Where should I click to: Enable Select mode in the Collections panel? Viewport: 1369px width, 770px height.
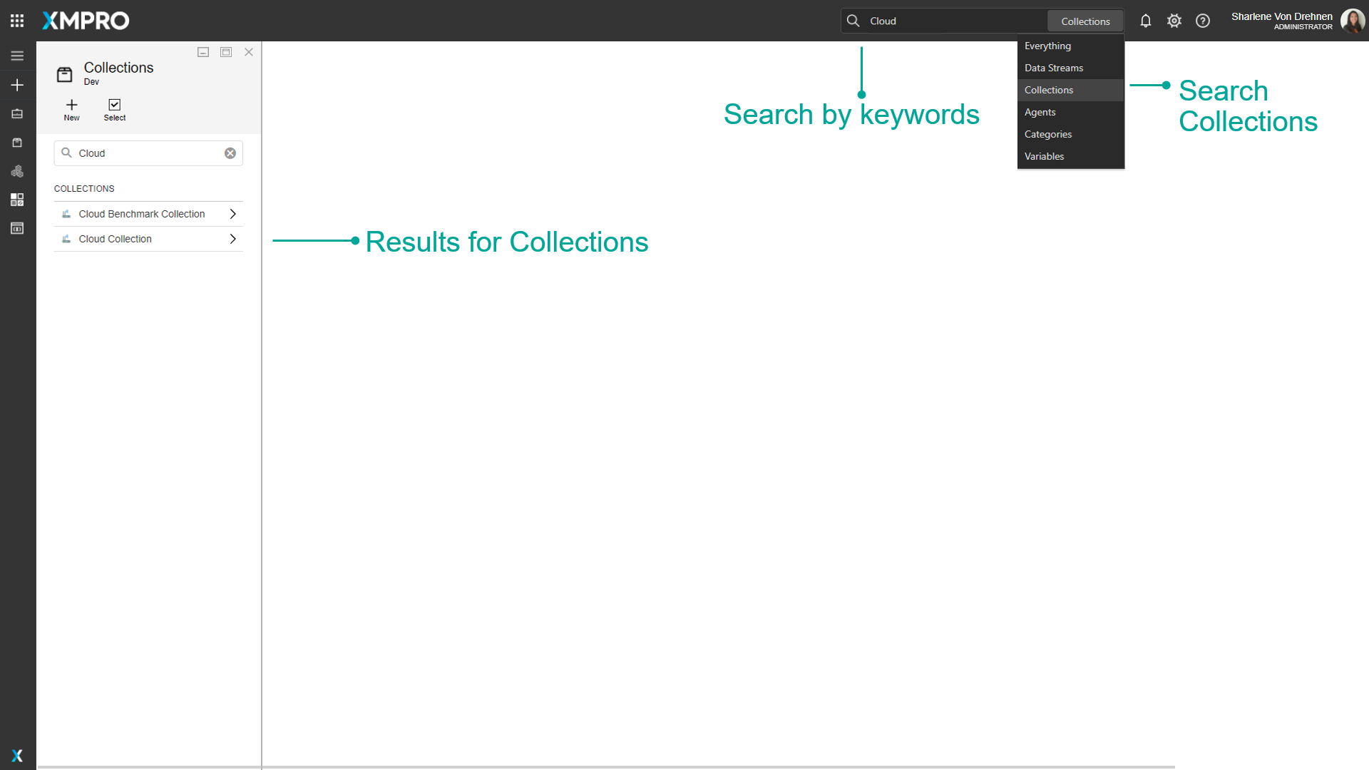(x=114, y=109)
